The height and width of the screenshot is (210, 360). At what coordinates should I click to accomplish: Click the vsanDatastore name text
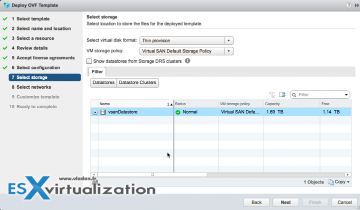coord(123,112)
